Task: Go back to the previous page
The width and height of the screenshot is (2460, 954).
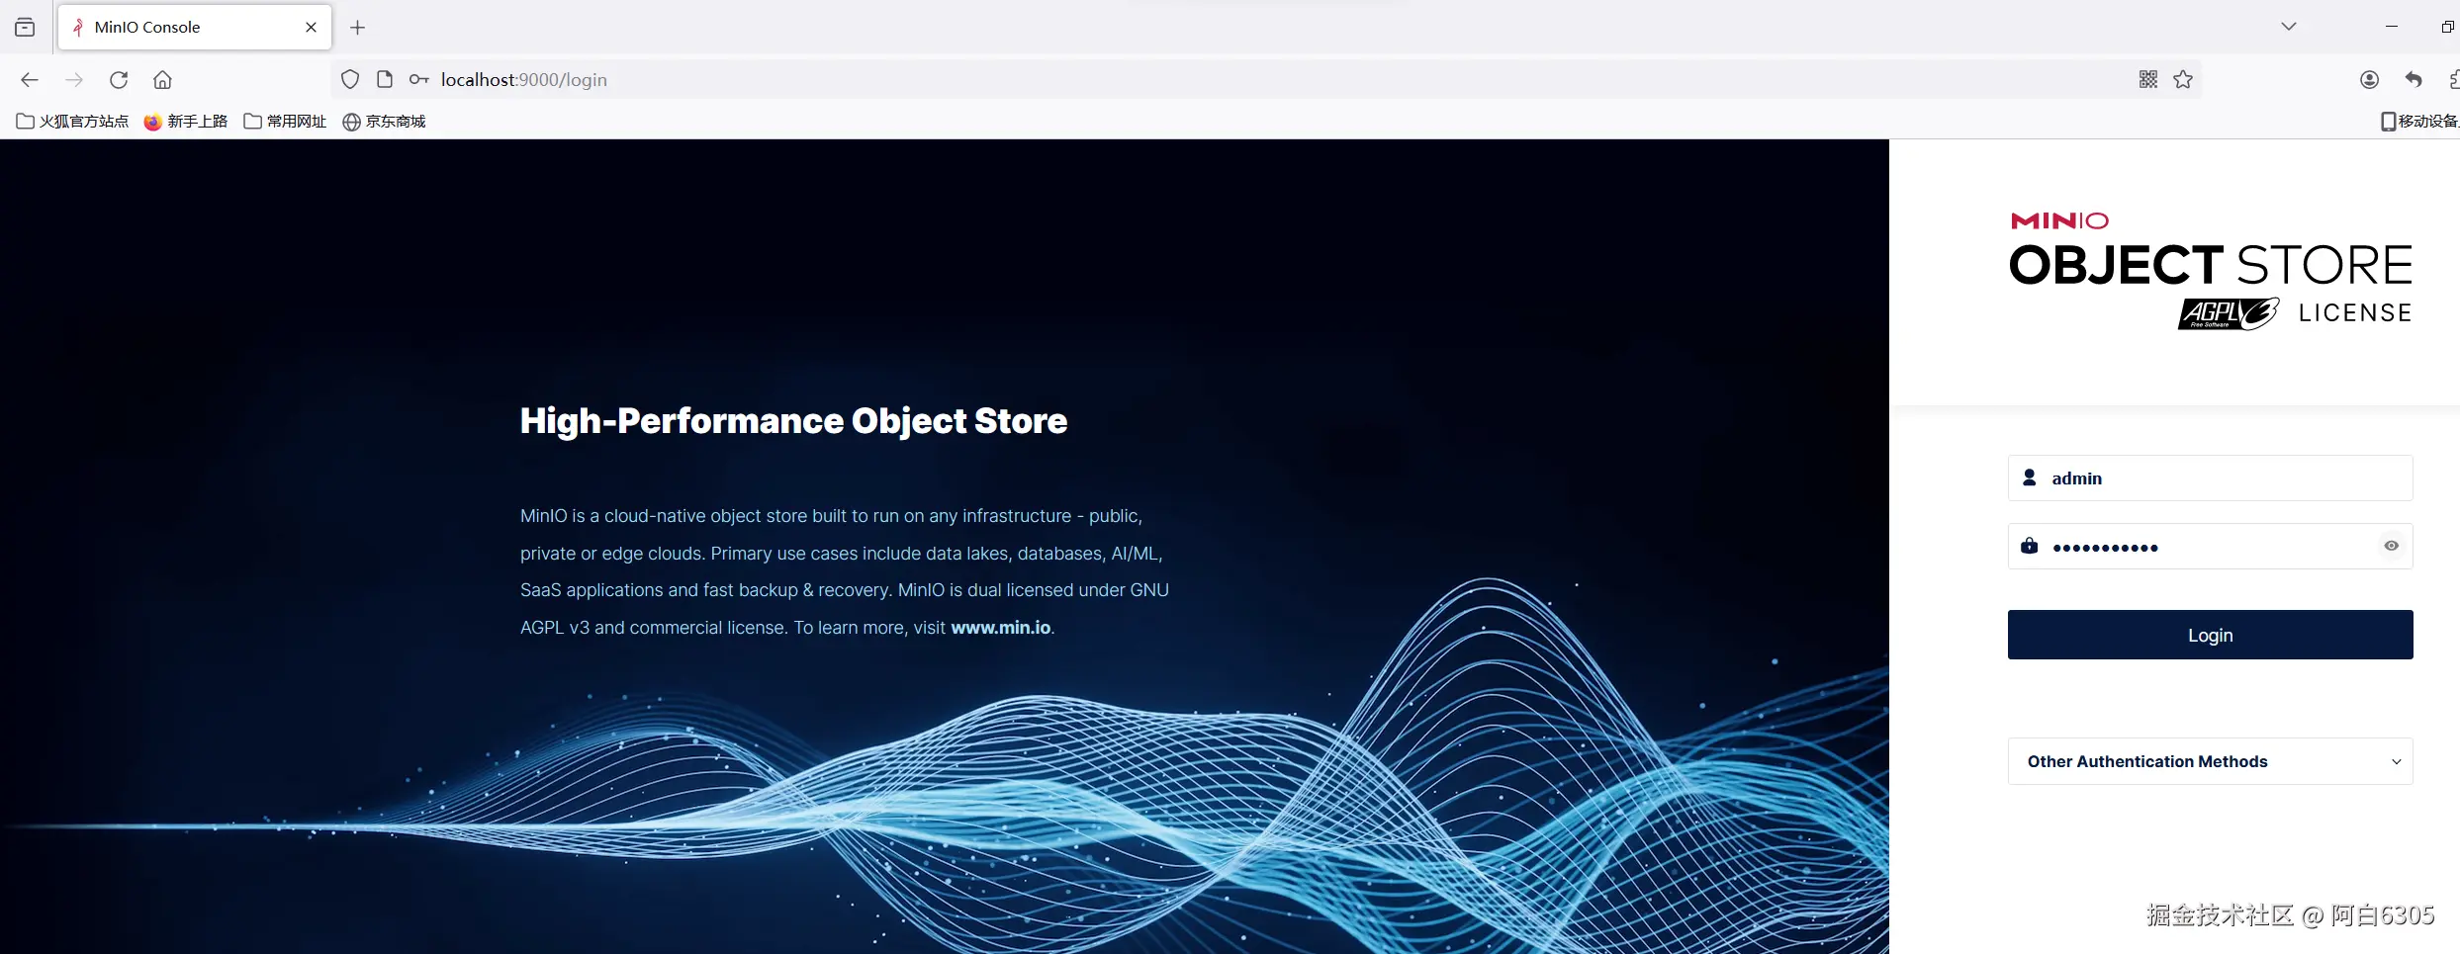Action: coord(30,80)
